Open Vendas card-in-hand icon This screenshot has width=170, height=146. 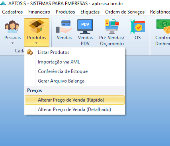click(x=64, y=27)
